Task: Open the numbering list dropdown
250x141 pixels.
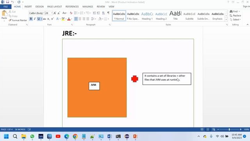Action: (x=84, y=13)
